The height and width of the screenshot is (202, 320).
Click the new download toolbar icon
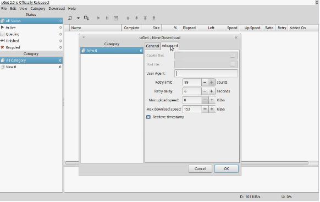pyautogui.click(x=70, y=18)
